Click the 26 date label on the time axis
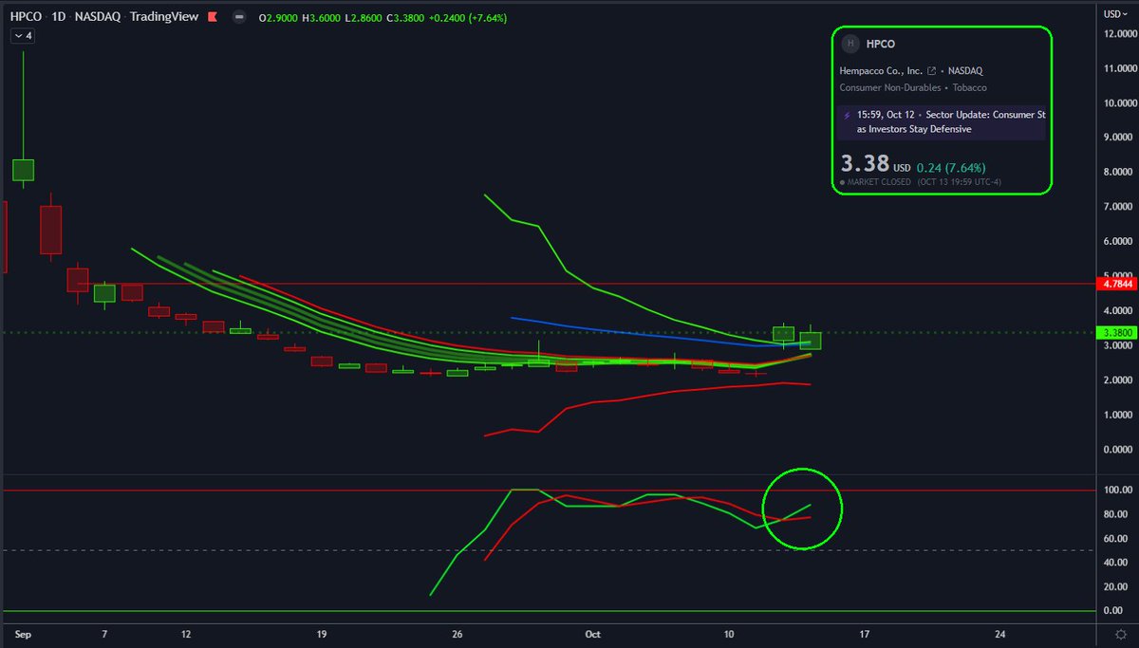 [457, 633]
